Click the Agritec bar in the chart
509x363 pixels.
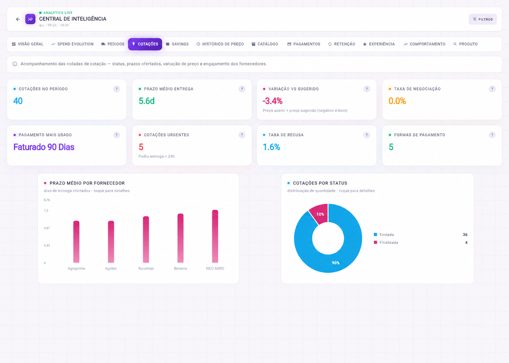111,242
